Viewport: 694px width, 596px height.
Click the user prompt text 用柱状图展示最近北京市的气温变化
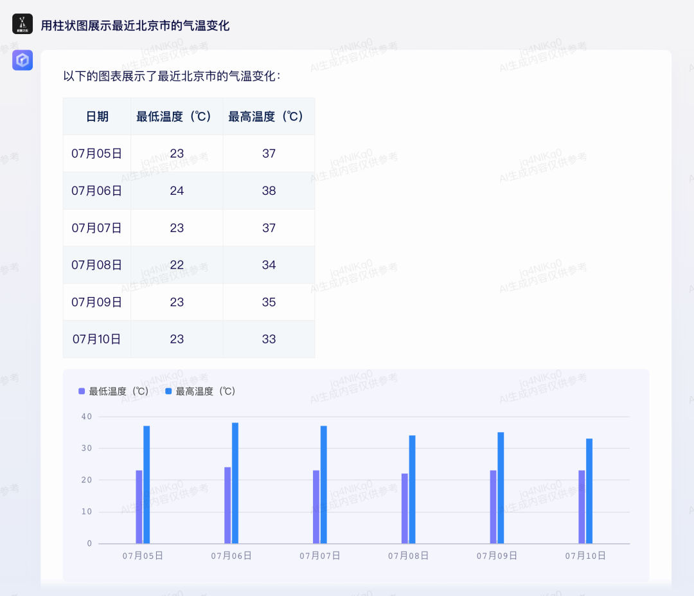pyautogui.click(x=135, y=26)
